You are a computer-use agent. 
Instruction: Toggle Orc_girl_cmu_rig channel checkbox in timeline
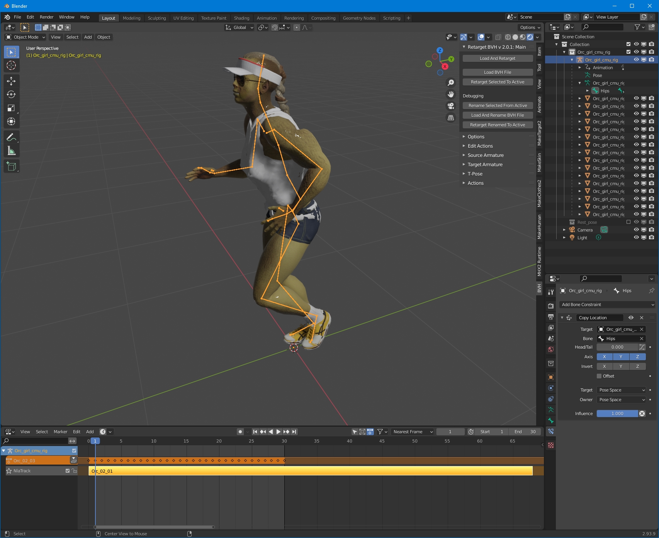tap(74, 451)
